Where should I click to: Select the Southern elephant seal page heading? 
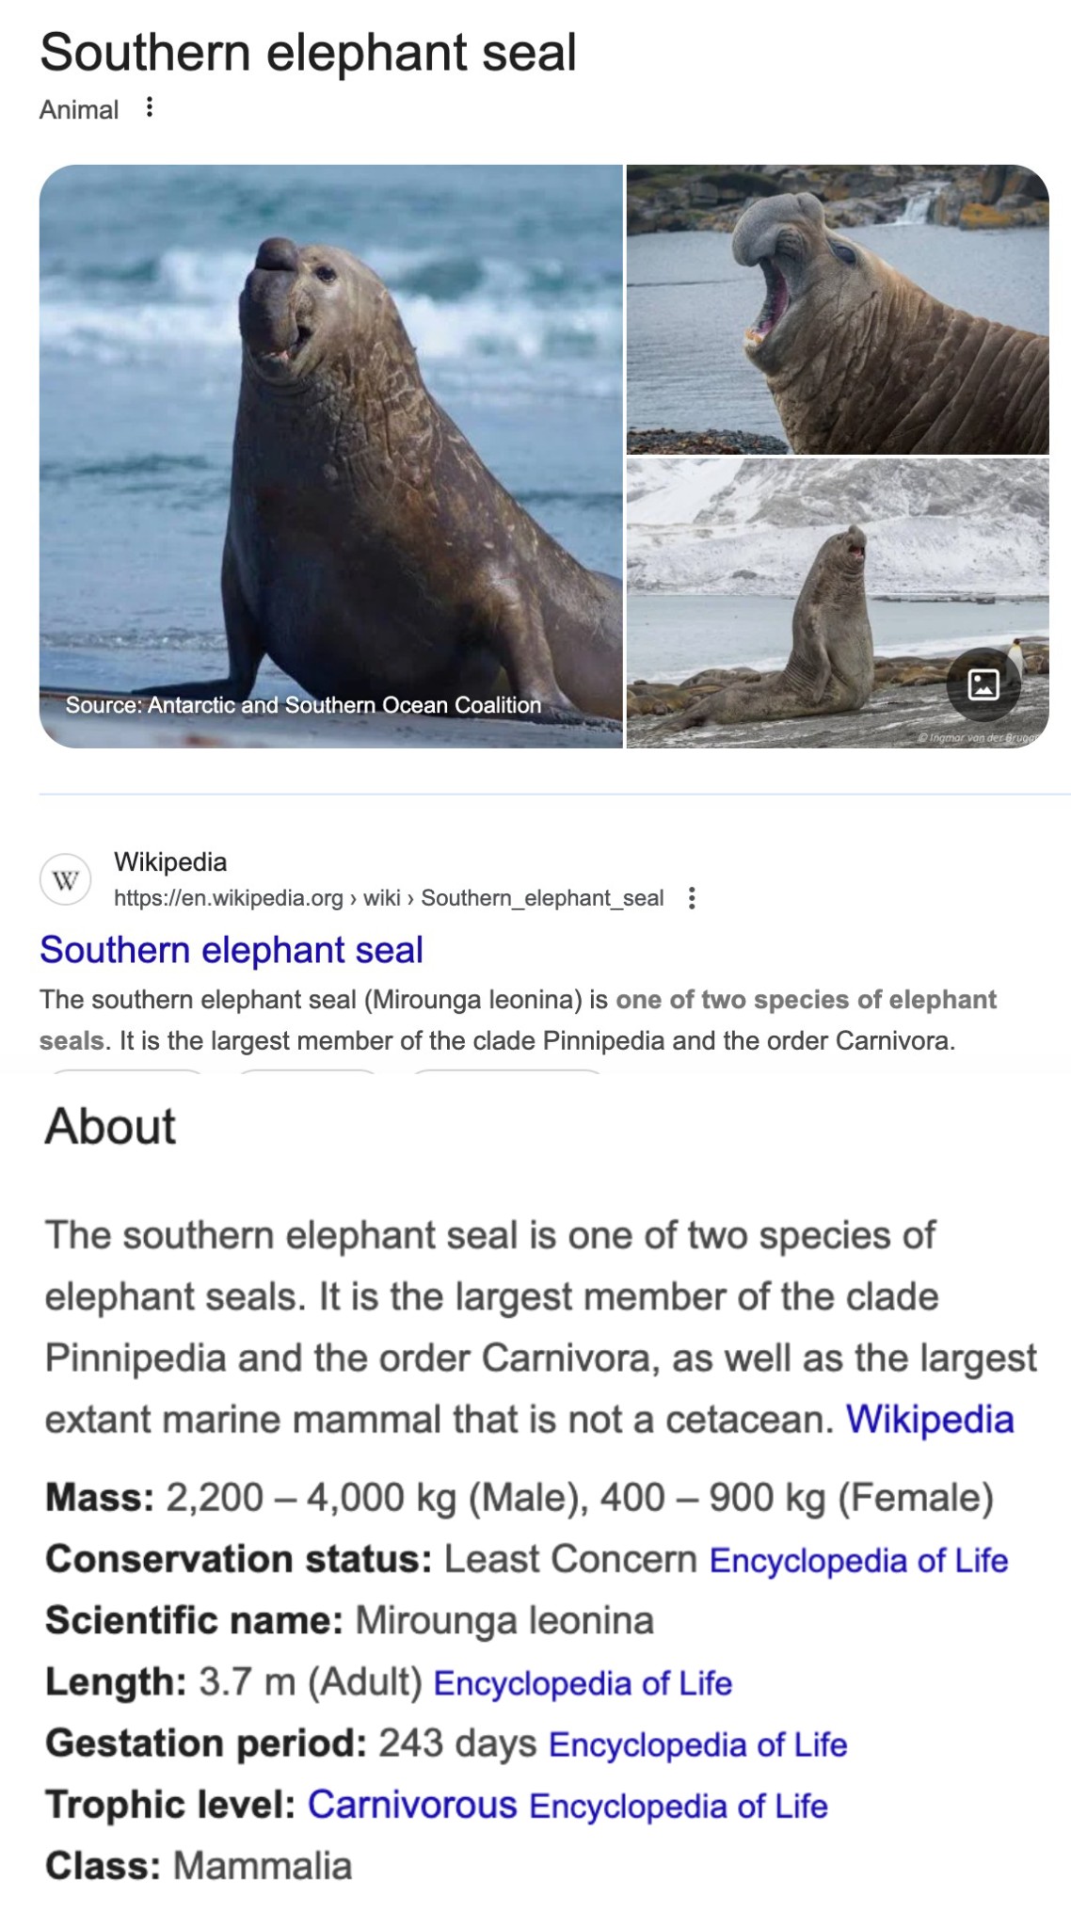(x=309, y=52)
